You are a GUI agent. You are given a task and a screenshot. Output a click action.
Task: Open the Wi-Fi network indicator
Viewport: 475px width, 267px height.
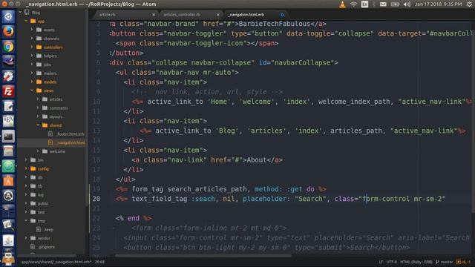pyautogui.click(x=353, y=4)
